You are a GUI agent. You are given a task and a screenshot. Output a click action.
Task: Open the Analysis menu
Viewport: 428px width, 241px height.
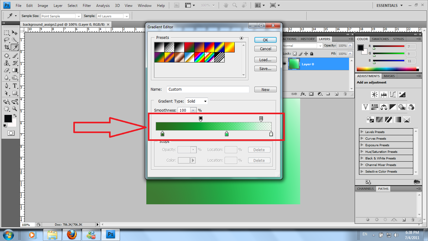(103, 5)
